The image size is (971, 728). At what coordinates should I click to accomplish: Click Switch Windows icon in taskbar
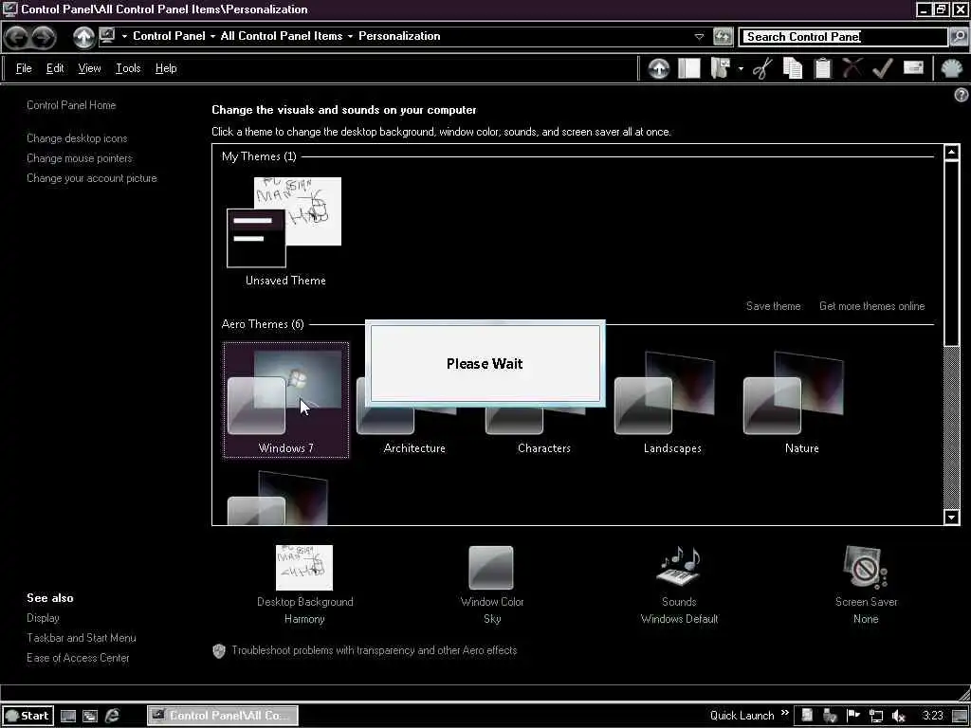point(90,717)
